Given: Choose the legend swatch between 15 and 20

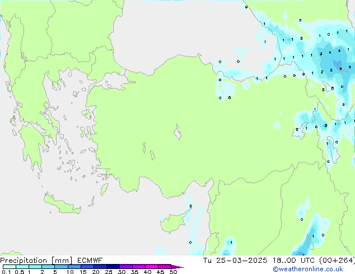Looking at the screenshot, I should point(87,267).
